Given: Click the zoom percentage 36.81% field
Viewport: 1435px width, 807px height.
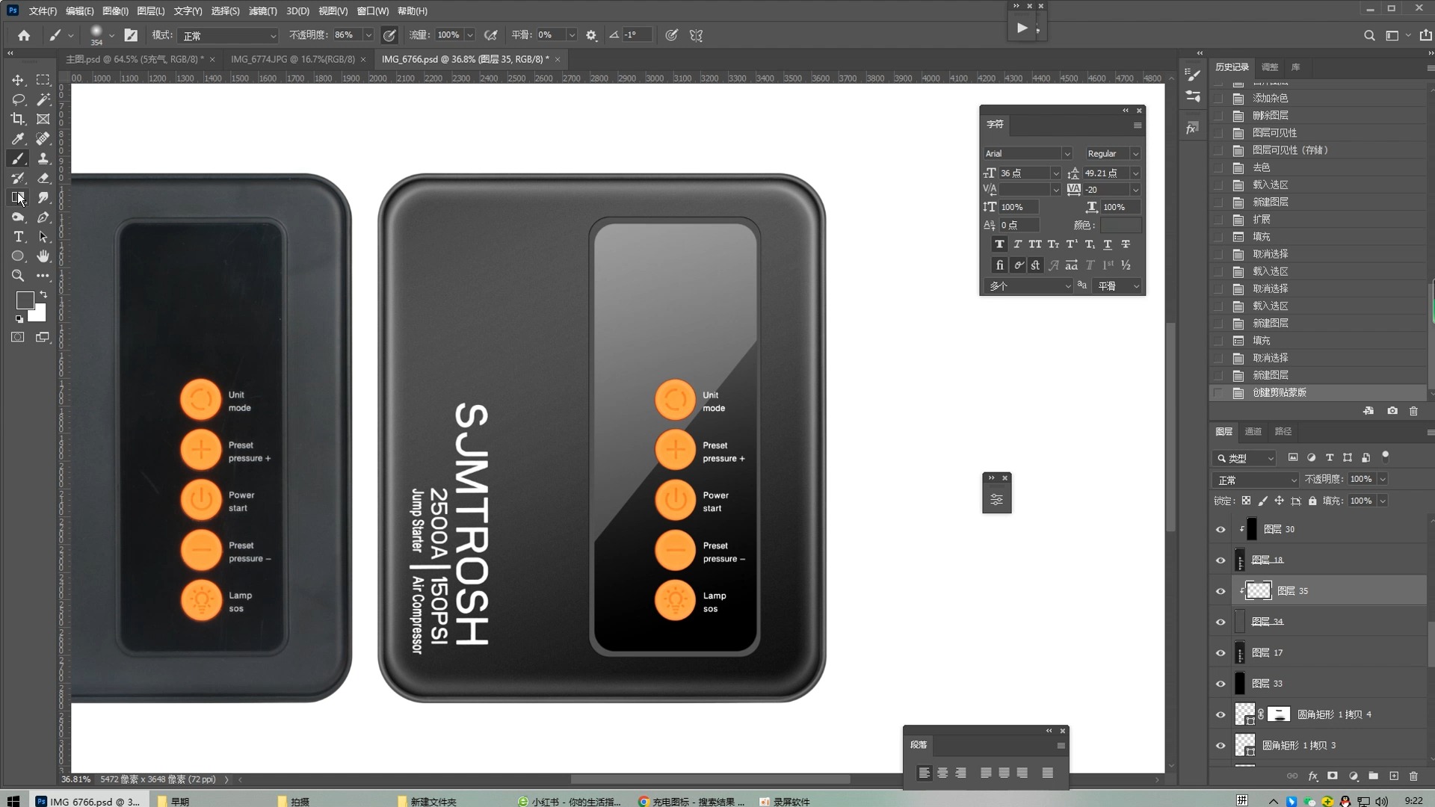Looking at the screenshot, I should pyautogui.click(x=75, y=779).
